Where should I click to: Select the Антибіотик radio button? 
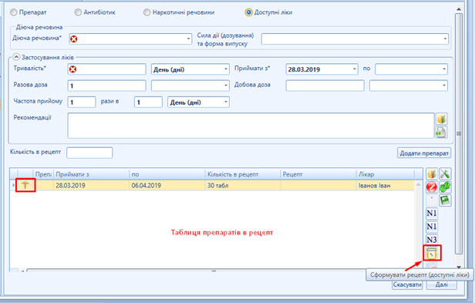click(x=78, y=12)
